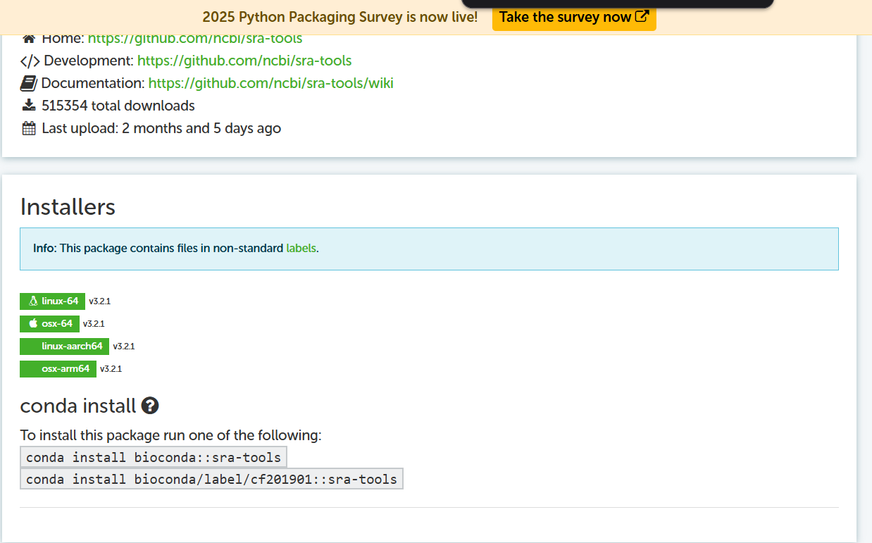Click the Linux penguin icon on linux-64 badge
Viewport: 872px width, 543px height.
pos(32,301)
